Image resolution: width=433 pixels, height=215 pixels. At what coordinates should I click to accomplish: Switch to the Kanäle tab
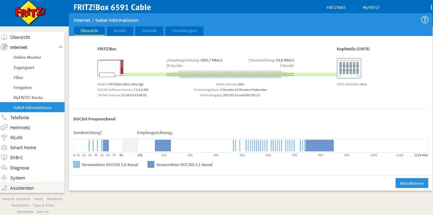coord(120,31)
